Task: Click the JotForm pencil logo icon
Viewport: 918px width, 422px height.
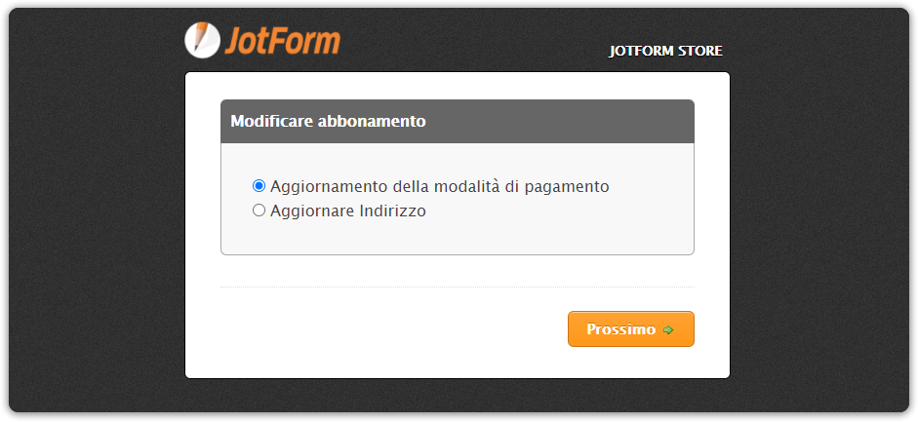Action: coord(203,39)
